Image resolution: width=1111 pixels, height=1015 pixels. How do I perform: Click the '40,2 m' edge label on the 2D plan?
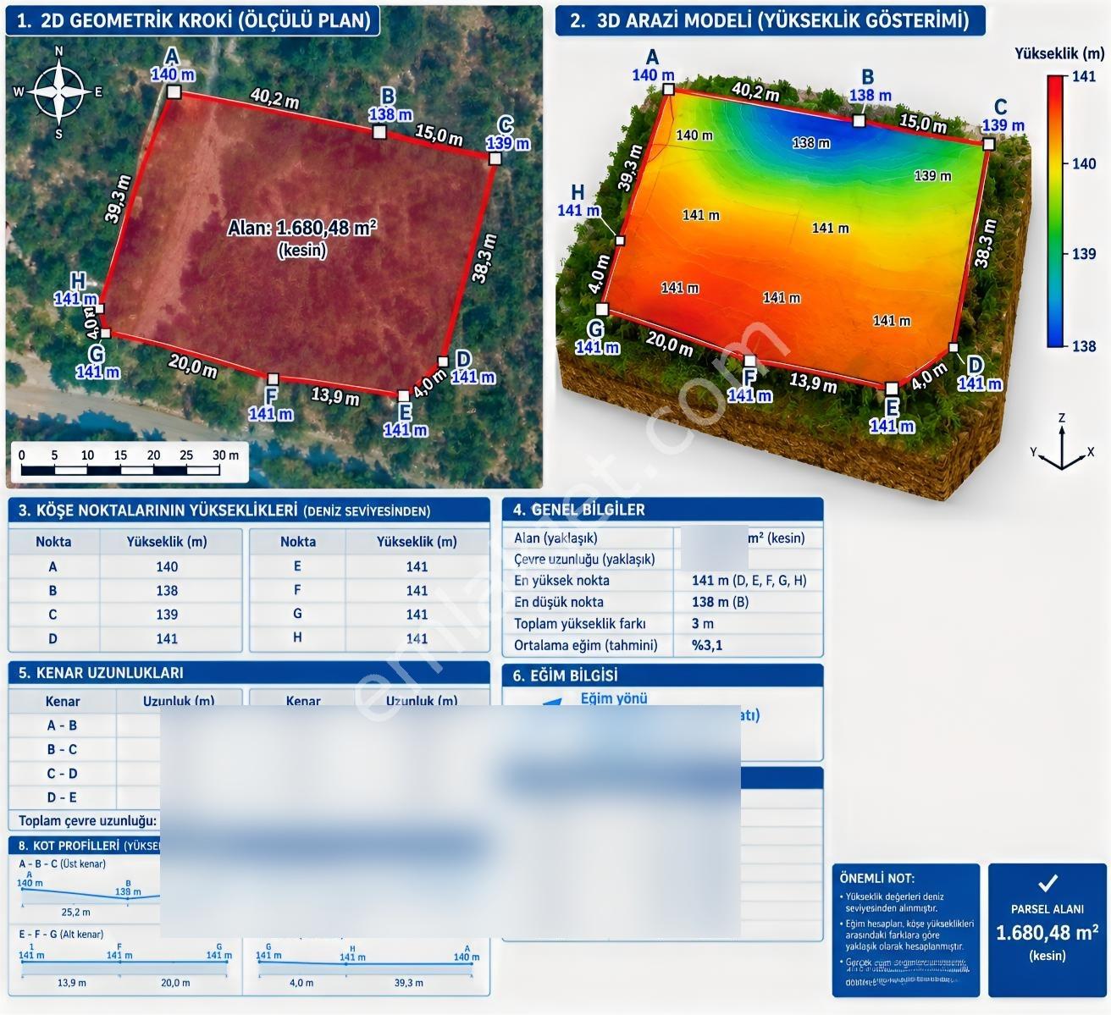pos(274,97)
